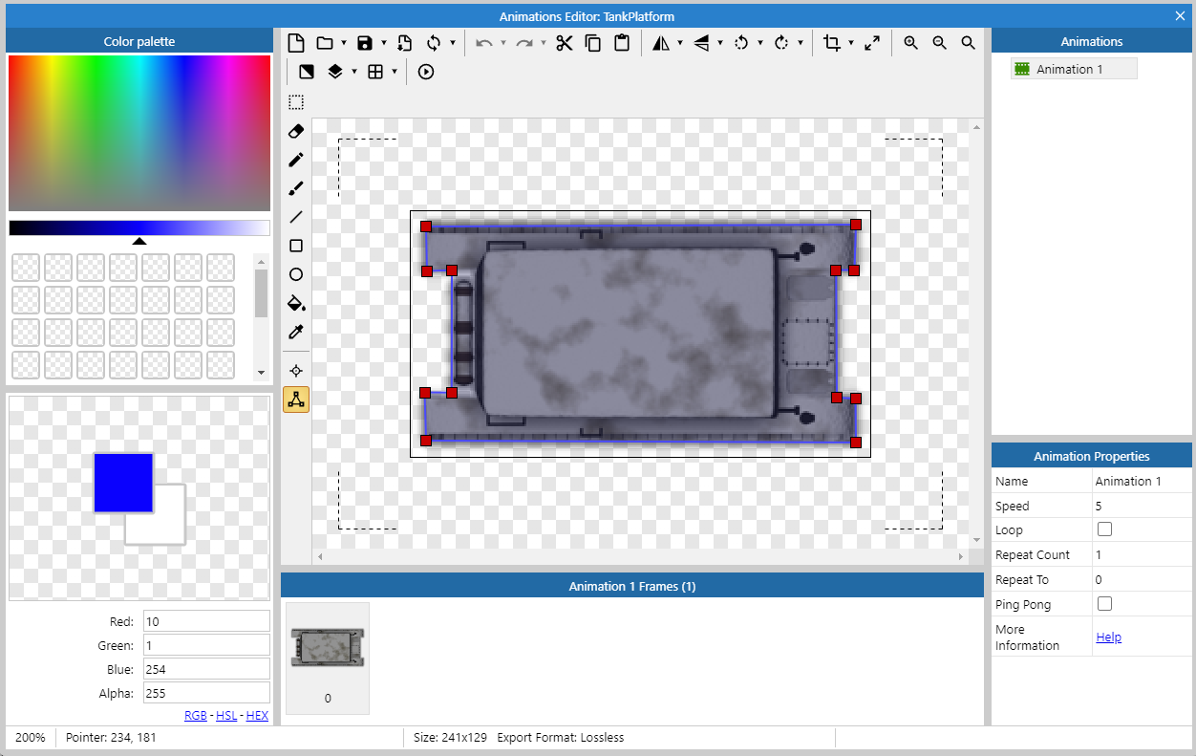Screen dimensions: 1196x756
Task: Open the Help link in Animation Properties
Action: coord(1108,636)
